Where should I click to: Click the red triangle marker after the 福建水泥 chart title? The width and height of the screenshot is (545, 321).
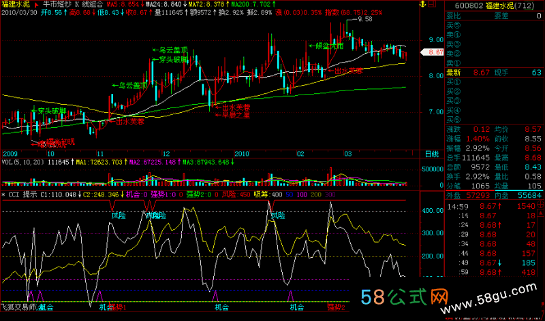coord(36,5)
